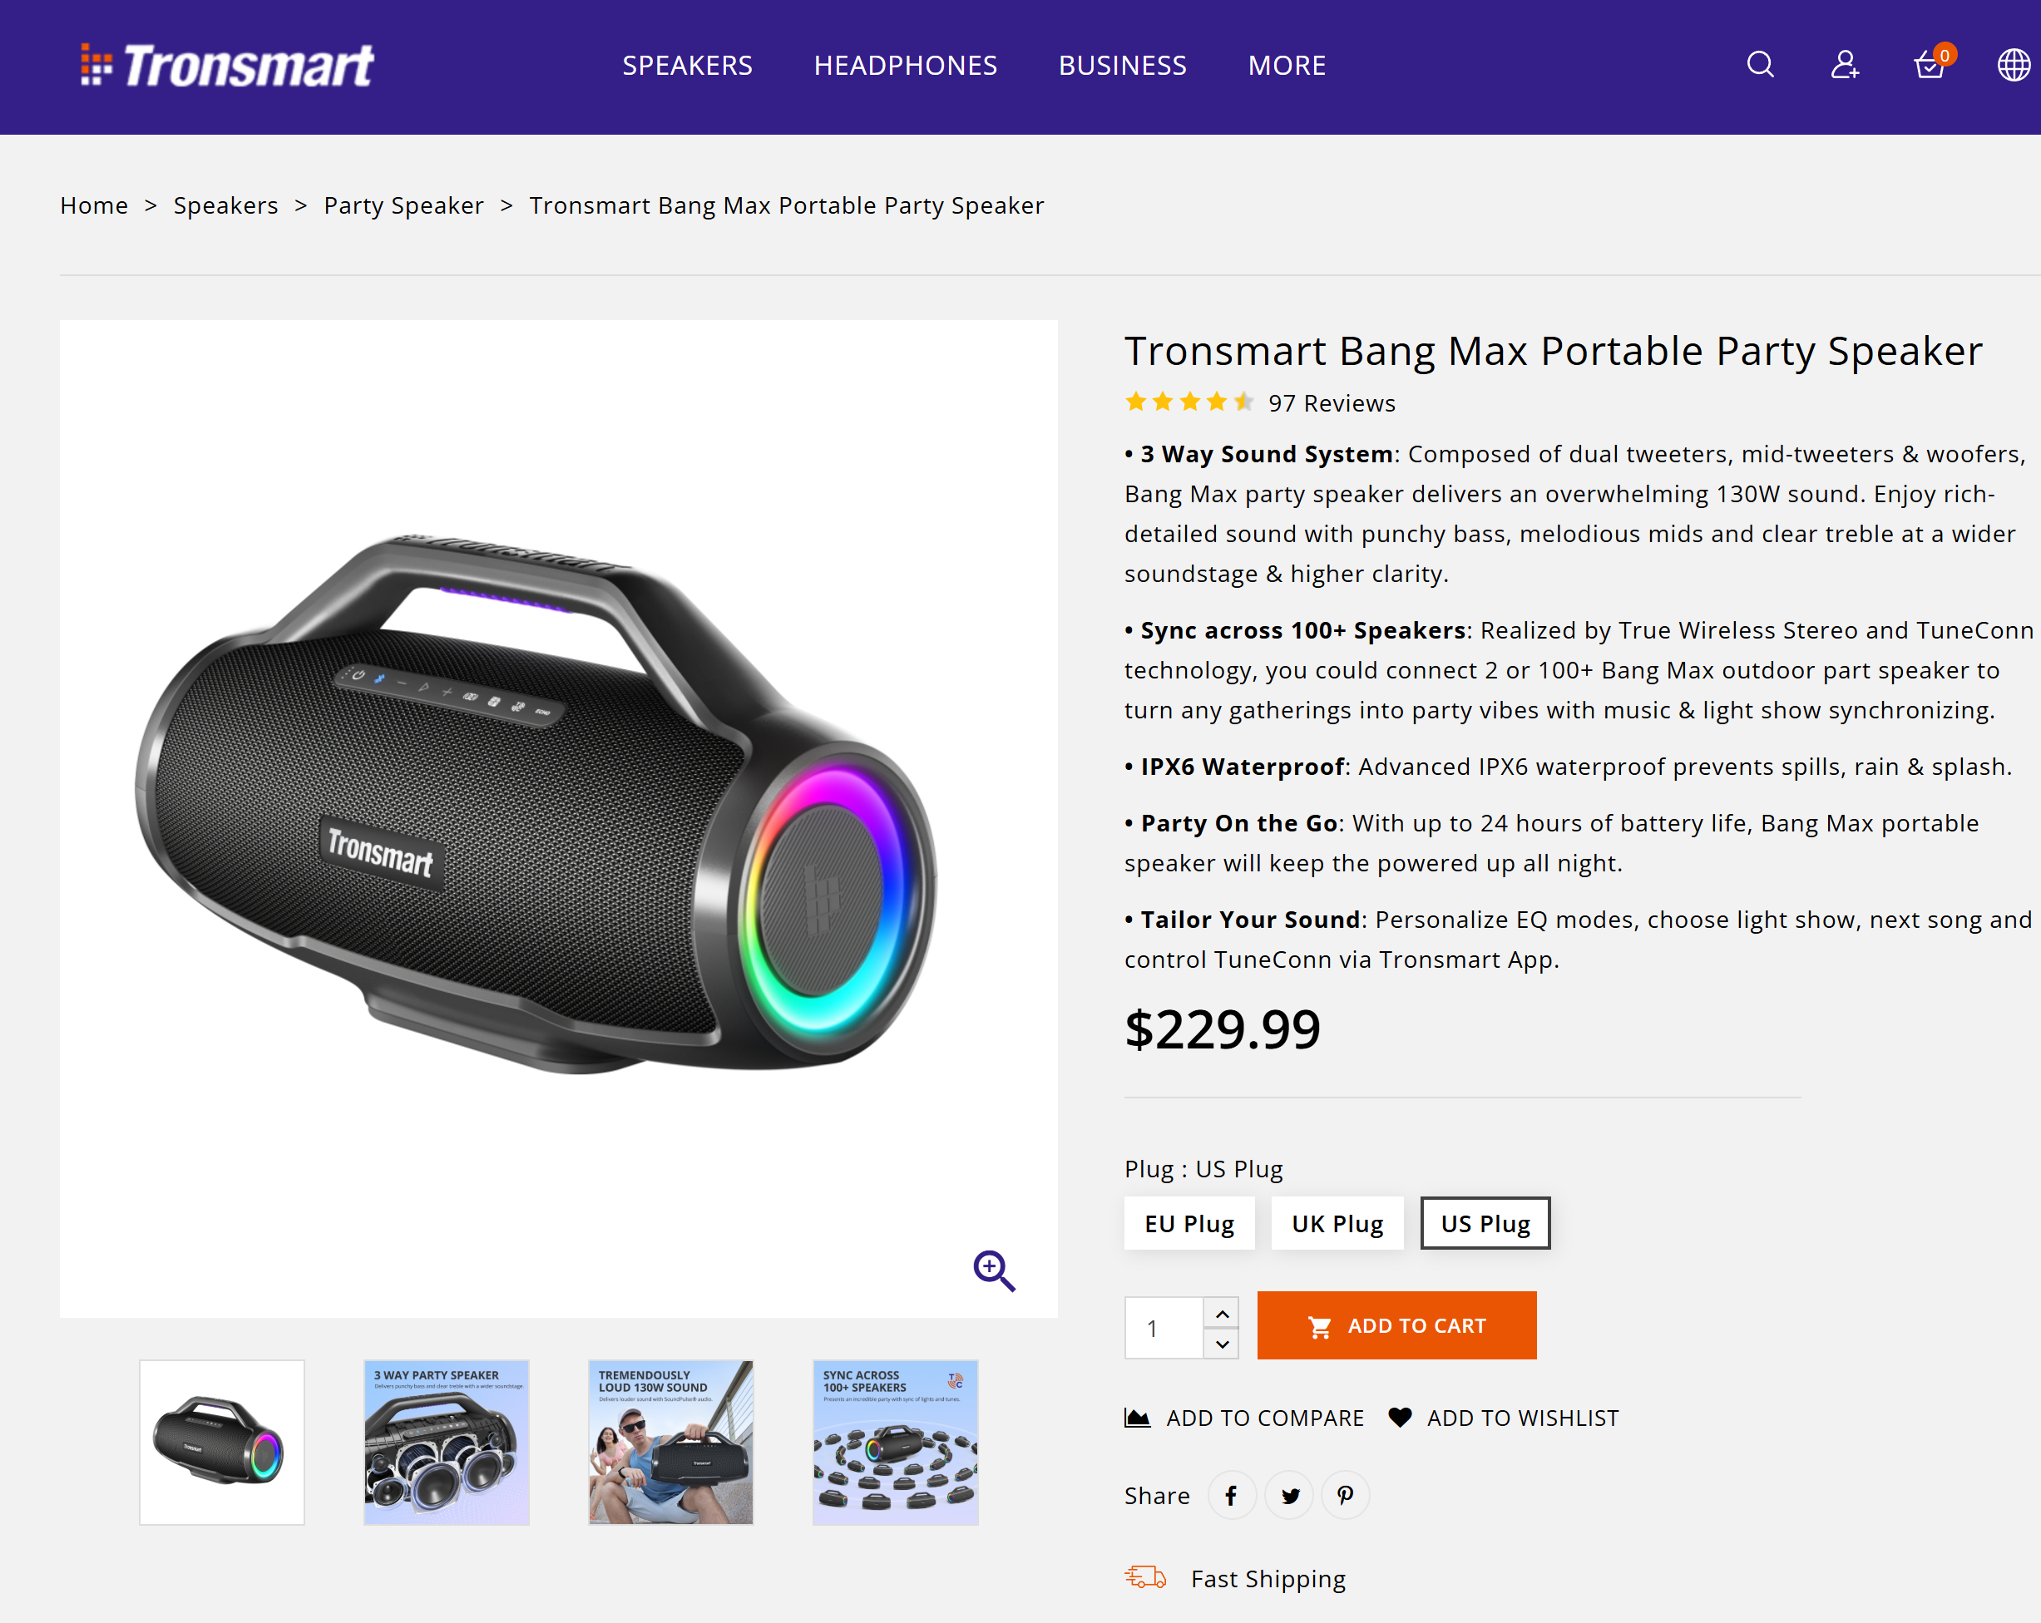The width and height of the screenshot is (2041, 1623).
Task: Select the EU Plug option
Action: coord(1189,1223)
